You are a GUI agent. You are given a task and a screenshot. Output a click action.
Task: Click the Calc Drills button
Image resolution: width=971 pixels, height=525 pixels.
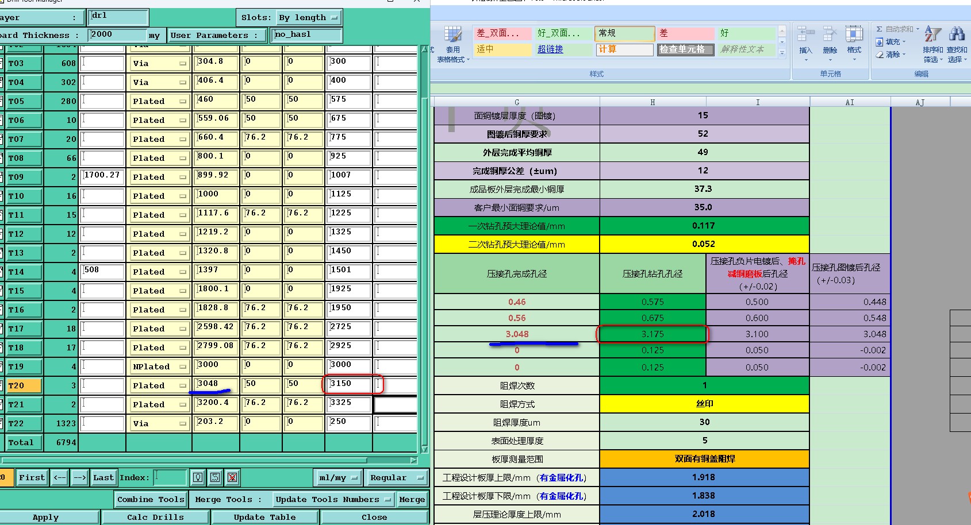[x=156, y=517]
